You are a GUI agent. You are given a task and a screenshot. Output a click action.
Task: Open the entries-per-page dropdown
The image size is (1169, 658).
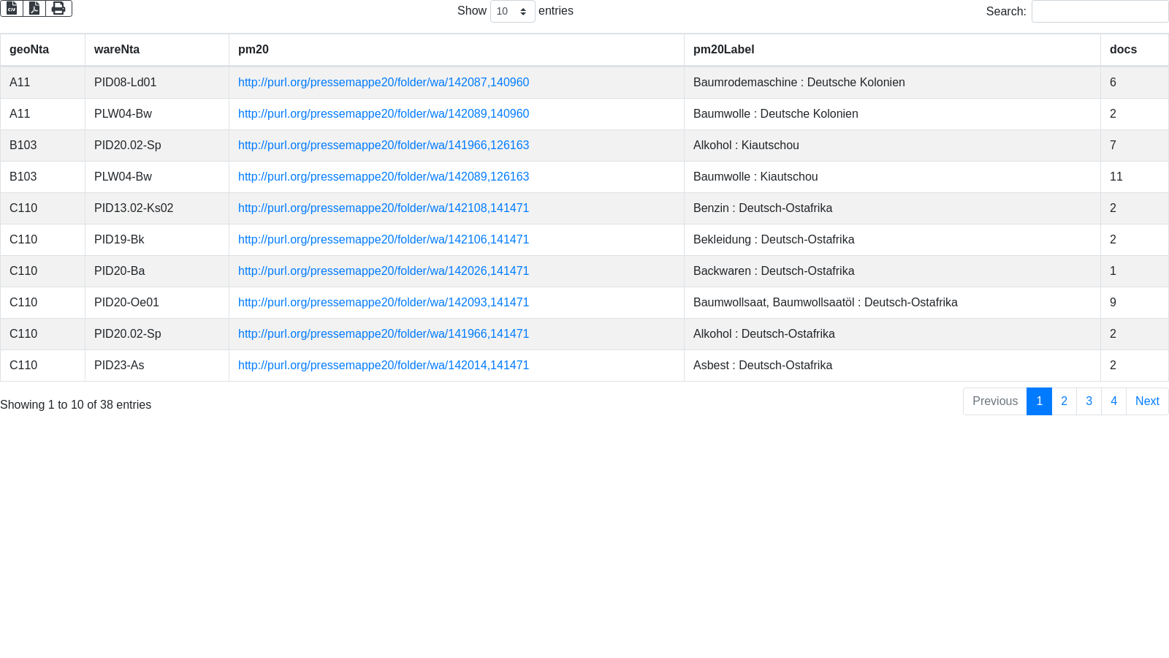(512, 11)
